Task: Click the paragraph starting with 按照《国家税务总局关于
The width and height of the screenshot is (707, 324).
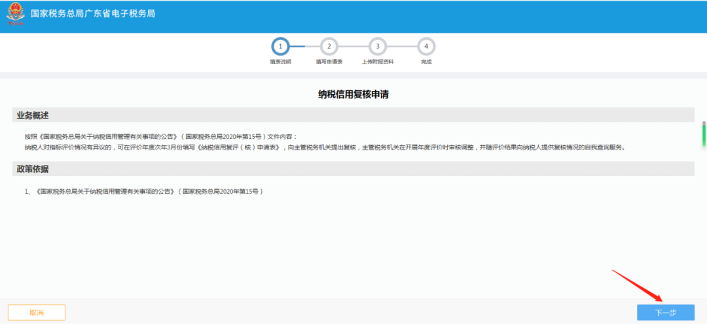Action: (162, 137)
